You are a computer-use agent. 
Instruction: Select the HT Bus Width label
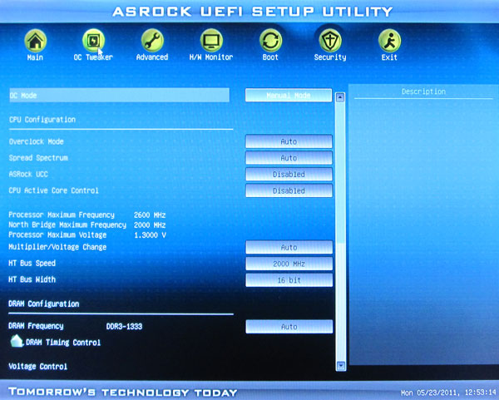(x=32, y=279)
